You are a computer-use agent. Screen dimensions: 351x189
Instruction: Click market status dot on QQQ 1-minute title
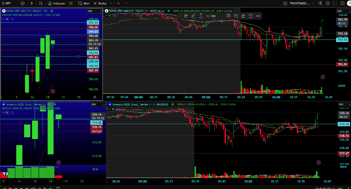(172, 104)
